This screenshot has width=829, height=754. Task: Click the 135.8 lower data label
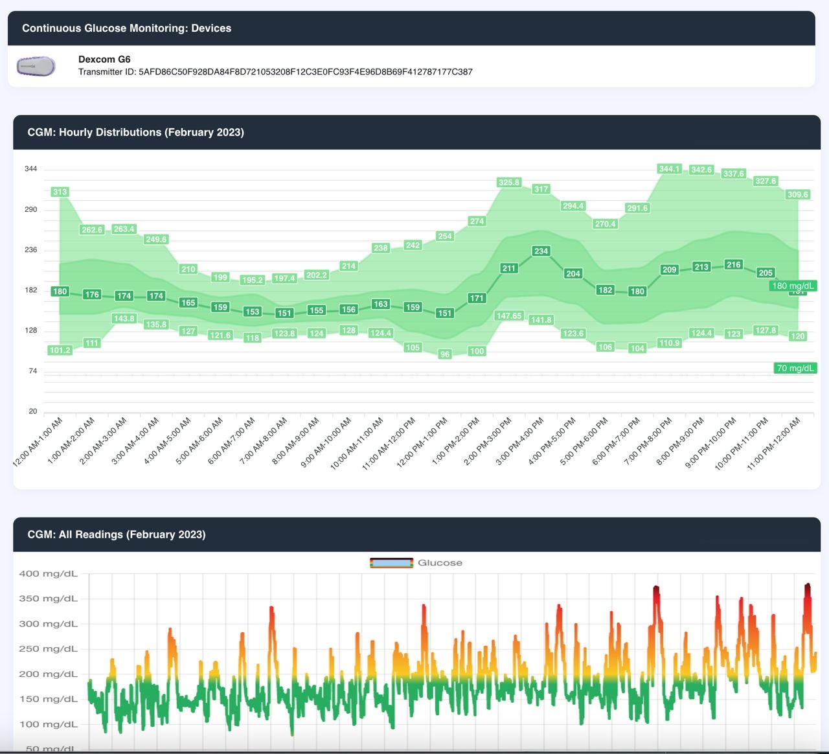coord(156,325)
